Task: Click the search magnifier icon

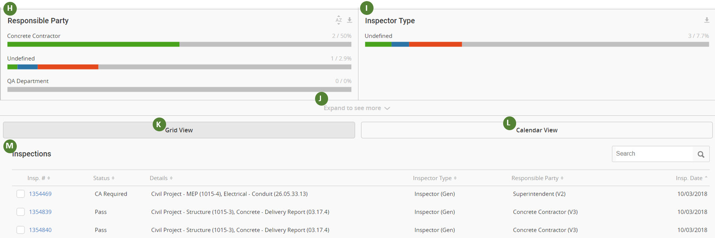Action: click(701, 154)
